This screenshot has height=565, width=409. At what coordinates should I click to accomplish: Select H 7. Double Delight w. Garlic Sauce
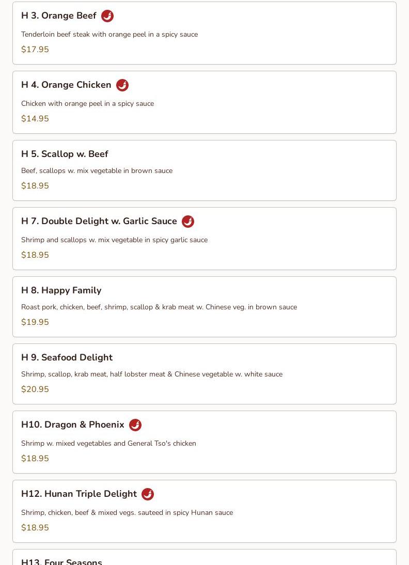pyautogui.click(x=99, y=222)
